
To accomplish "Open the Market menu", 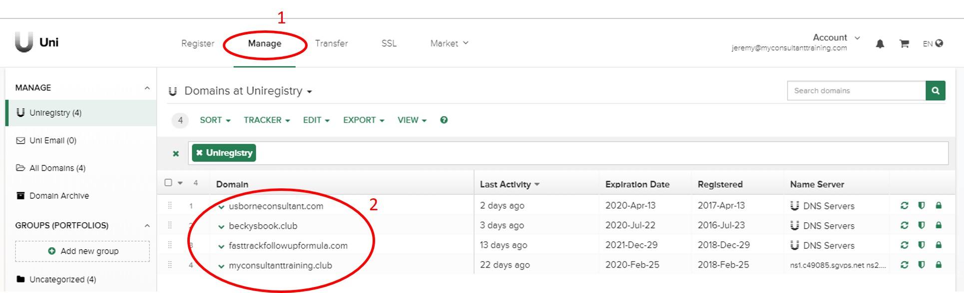I will click(450, 43).
